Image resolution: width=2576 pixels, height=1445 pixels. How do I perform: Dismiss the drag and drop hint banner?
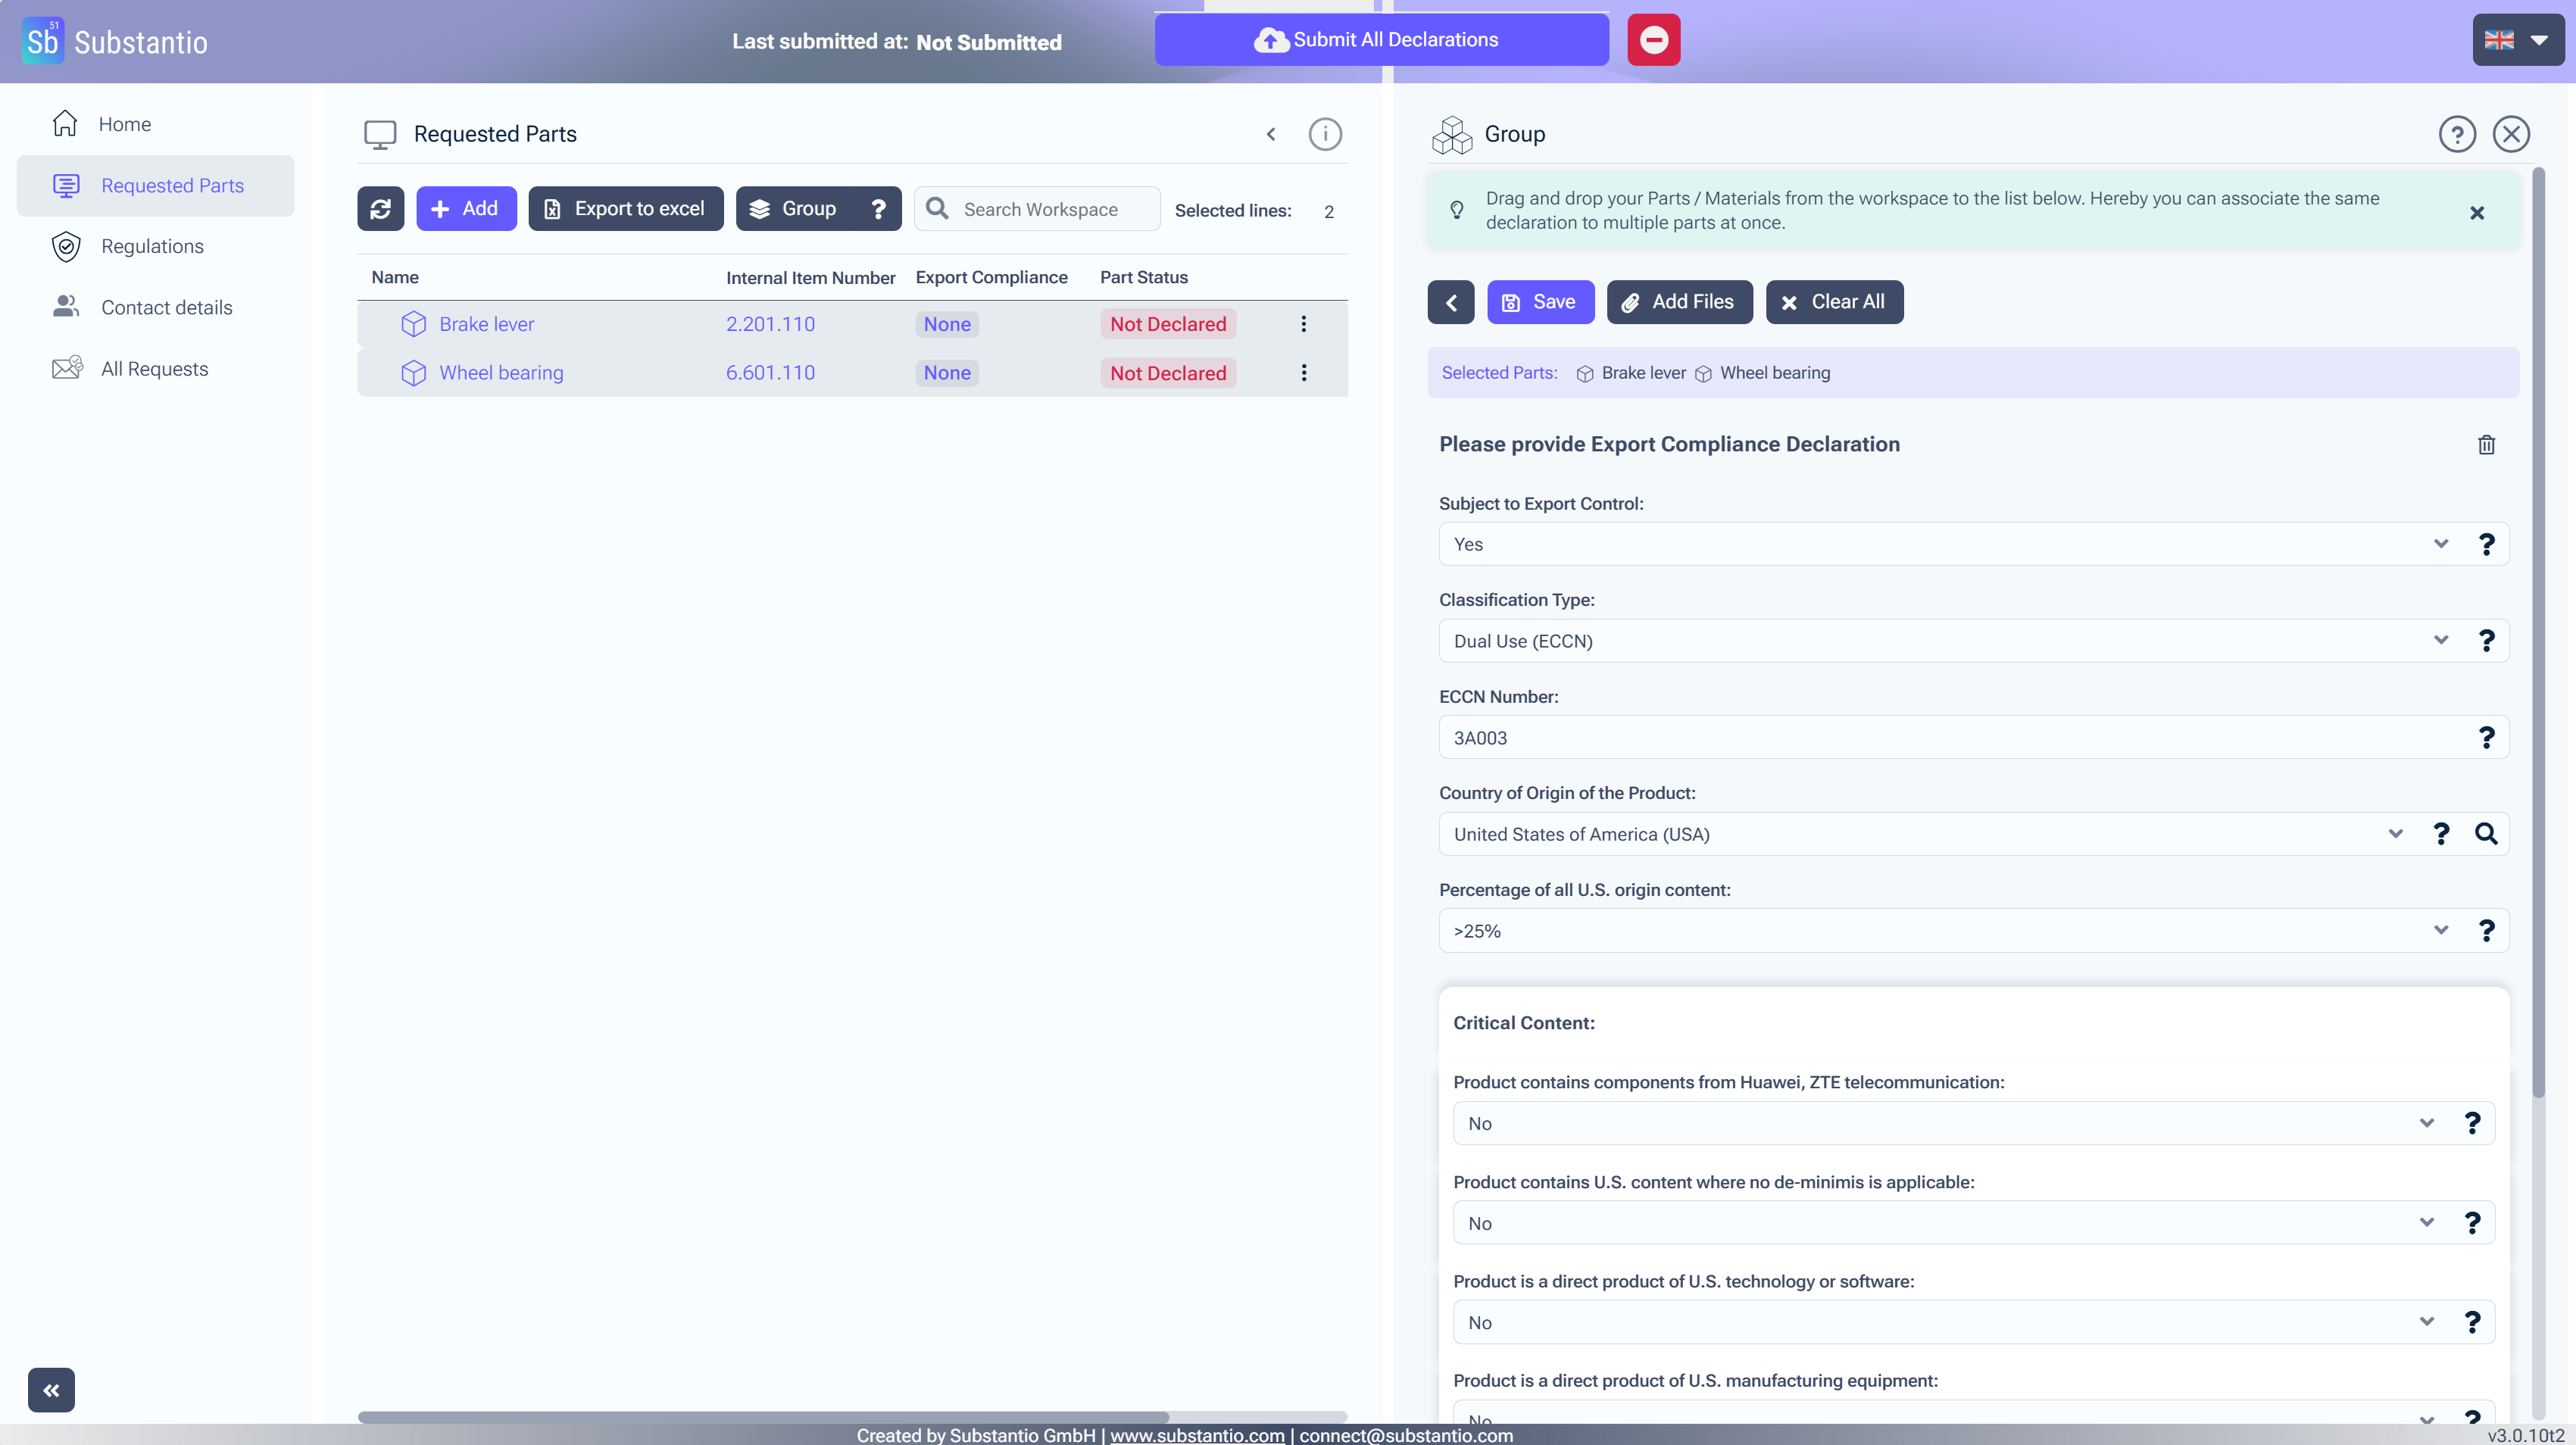coord(2476,213)
